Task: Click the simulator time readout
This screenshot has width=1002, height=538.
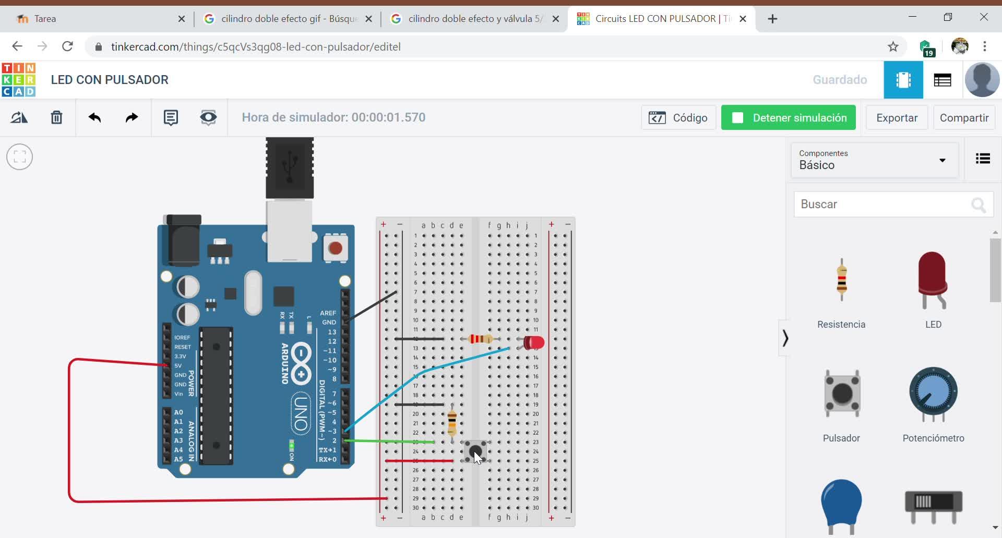Action: point(333,117)
